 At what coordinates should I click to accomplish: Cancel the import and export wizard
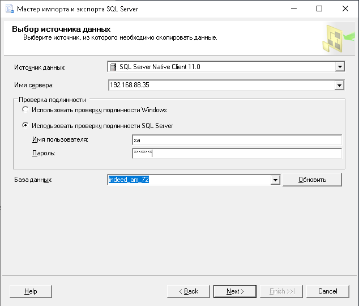327,291
